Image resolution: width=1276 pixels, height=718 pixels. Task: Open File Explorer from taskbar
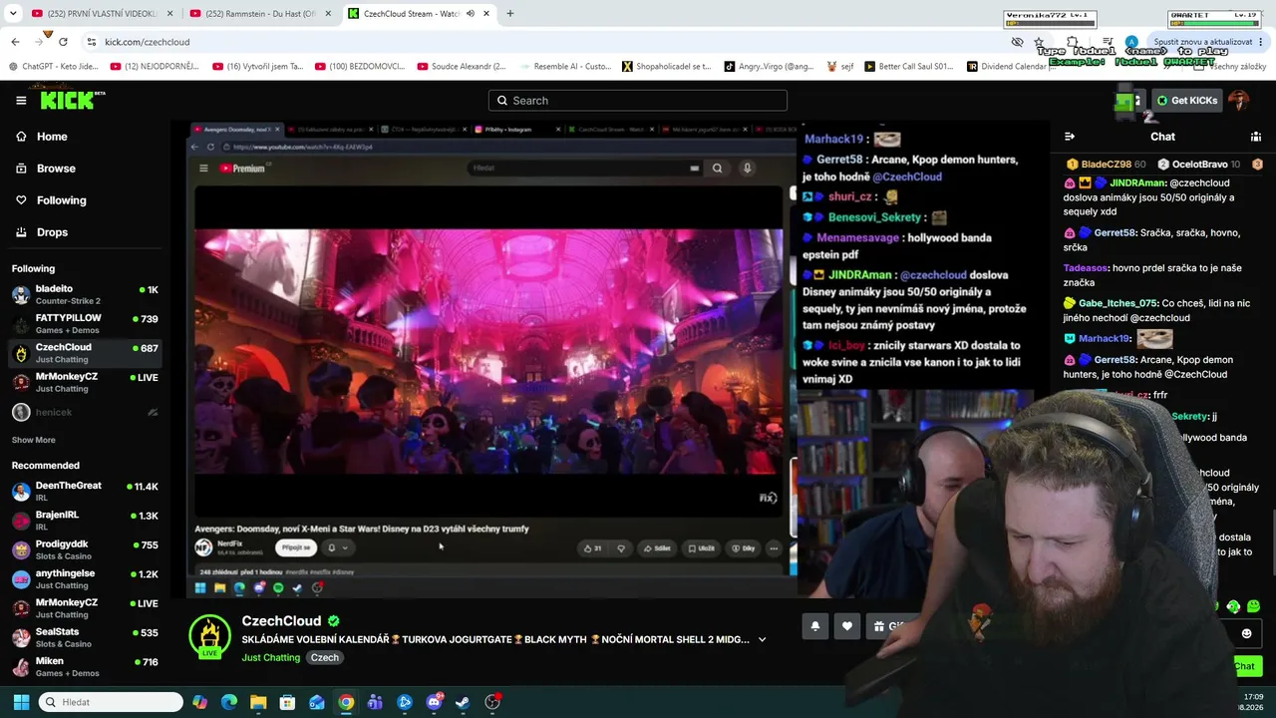coord(258,702)
